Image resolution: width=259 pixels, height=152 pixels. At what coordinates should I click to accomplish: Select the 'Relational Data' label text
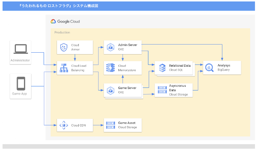[x=180, y=66]
